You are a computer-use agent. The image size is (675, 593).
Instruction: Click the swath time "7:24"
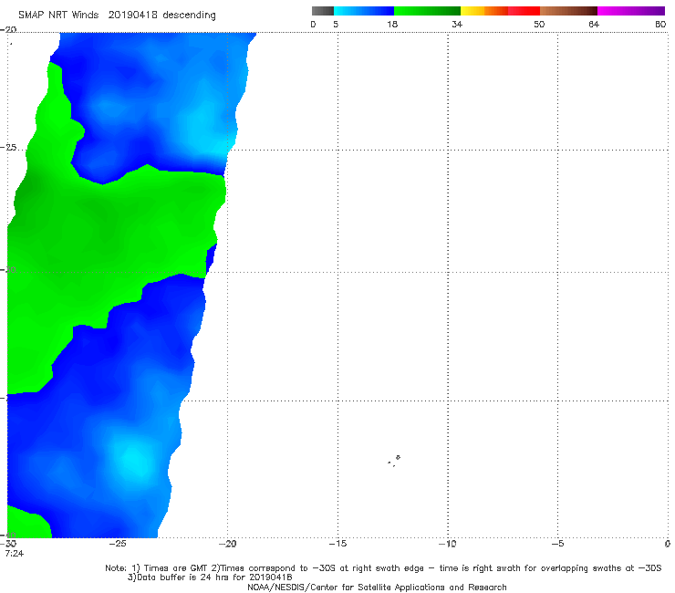15,554
